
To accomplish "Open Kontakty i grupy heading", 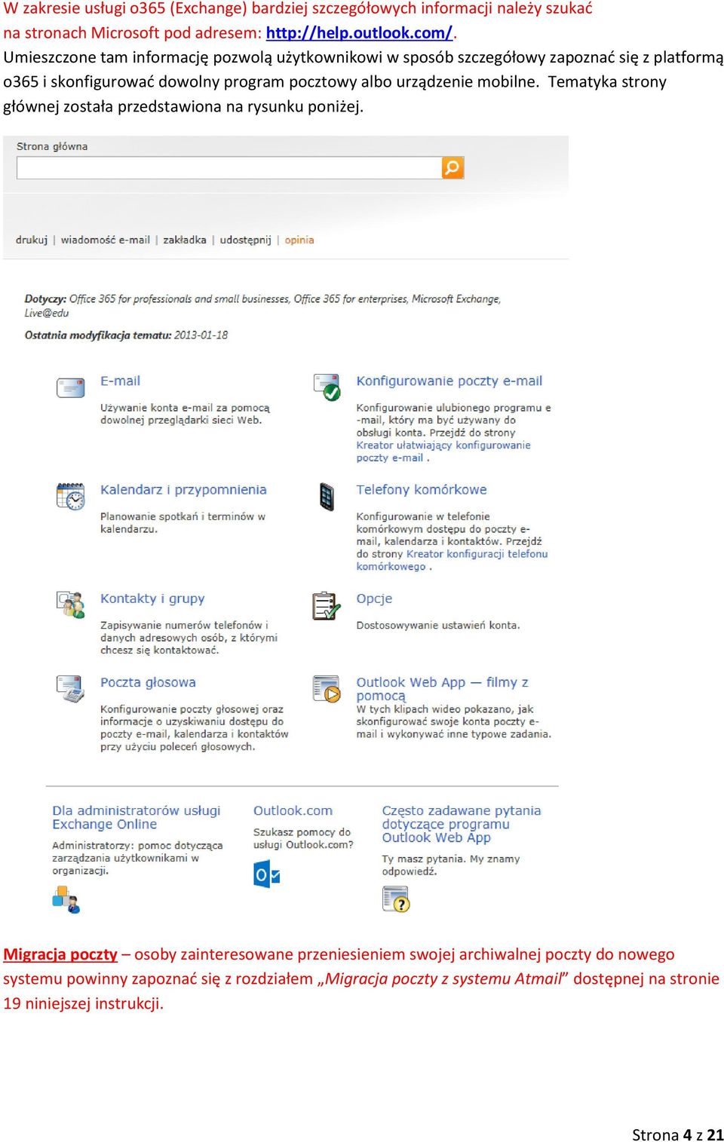I will pos(152,599).
